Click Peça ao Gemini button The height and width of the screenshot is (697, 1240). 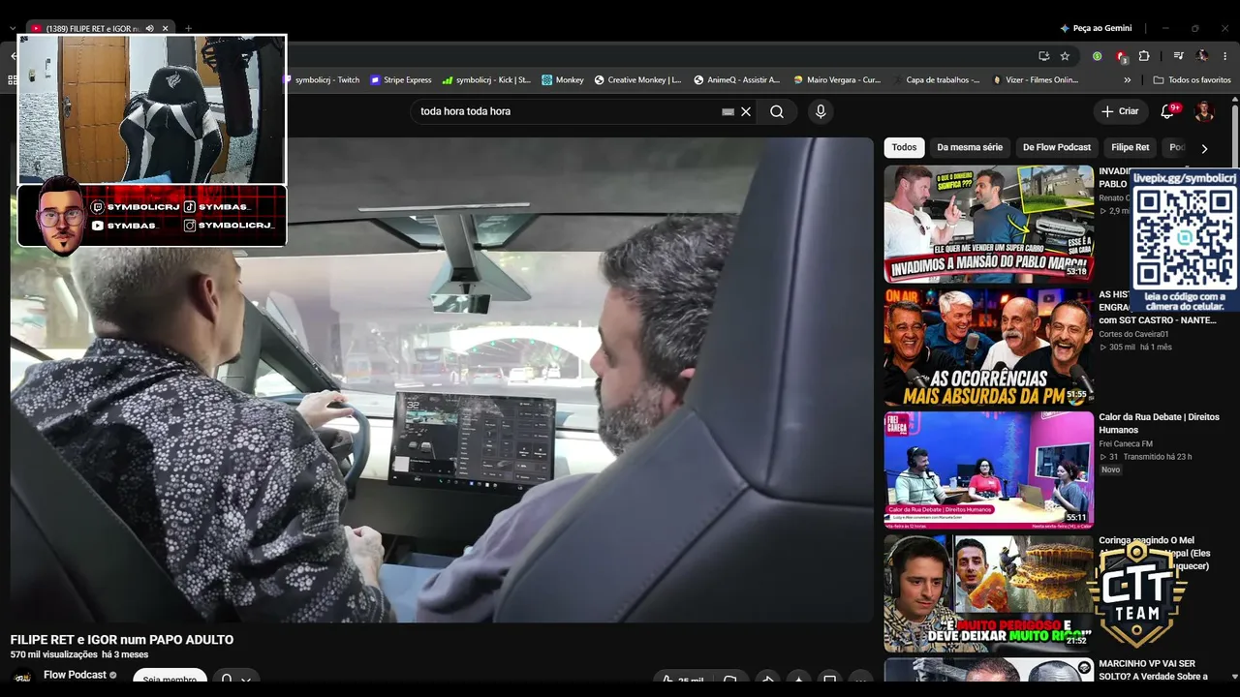1096,29
